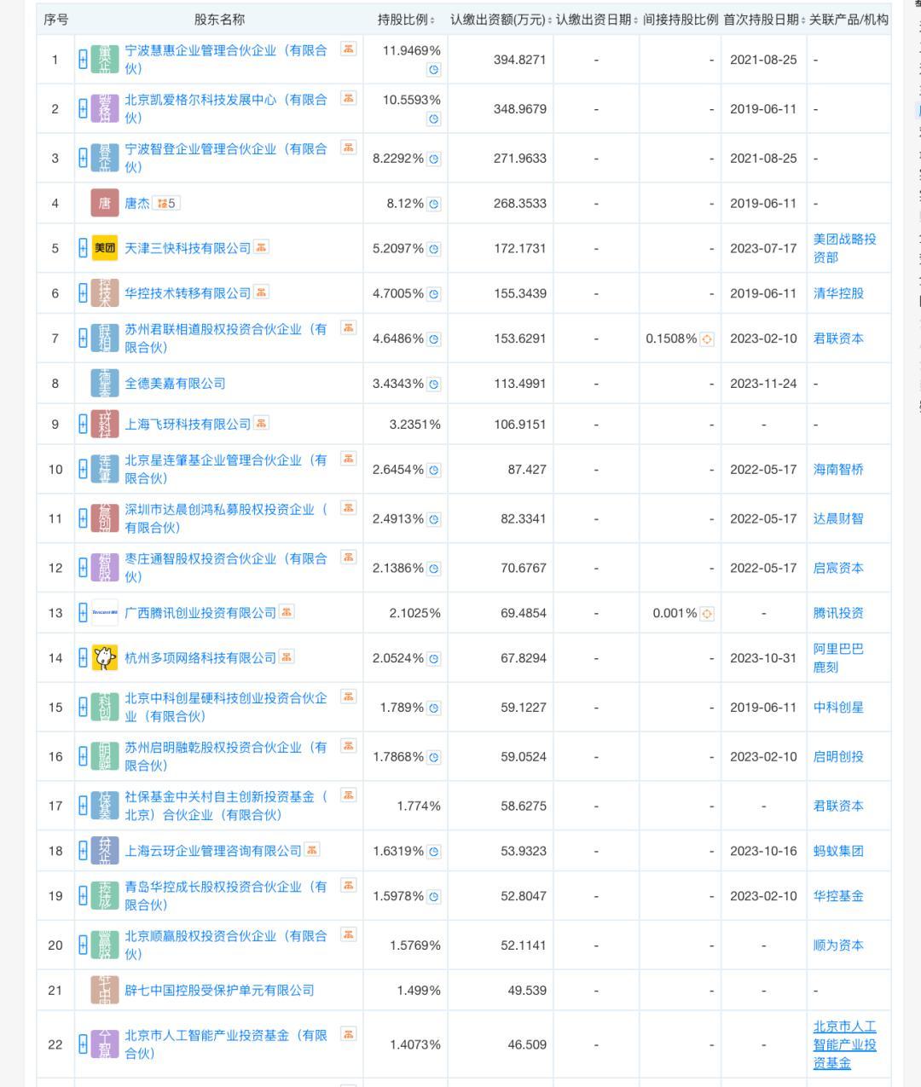Image resolution: width=921 pixels, height=1087 pixels.
Task: Open related institution 君联资本 in row 7
Action: pos(838,338)
